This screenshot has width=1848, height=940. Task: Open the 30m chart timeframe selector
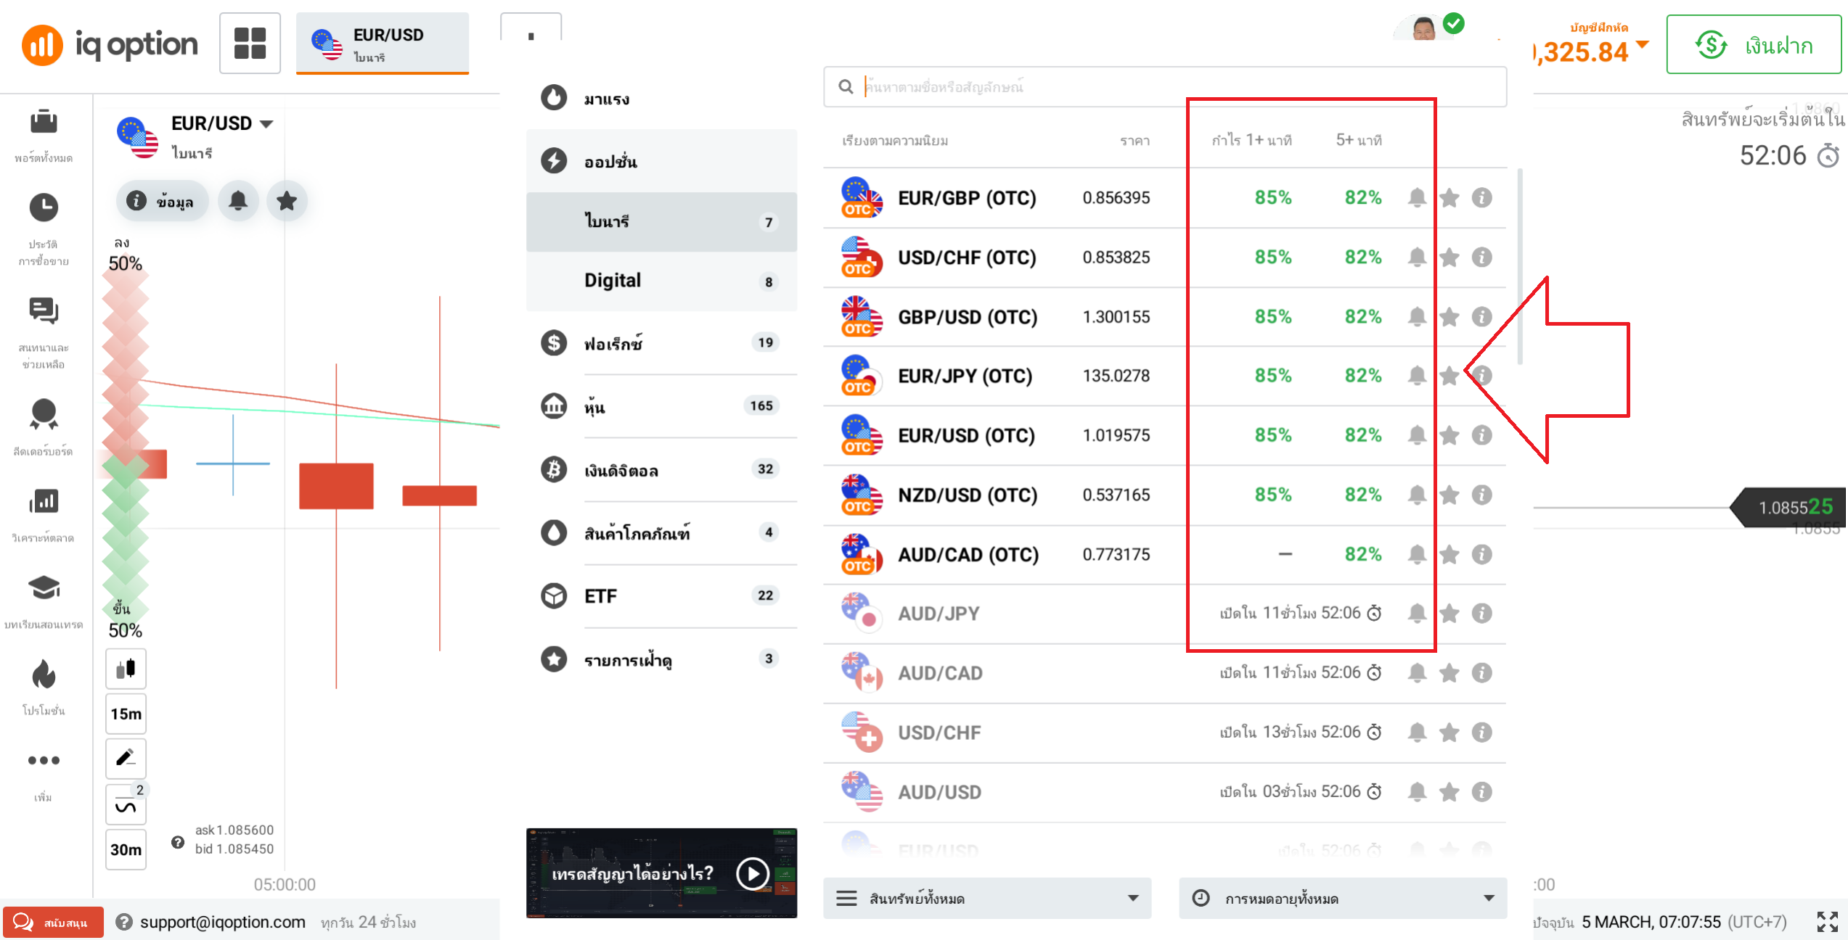point(126,849)
